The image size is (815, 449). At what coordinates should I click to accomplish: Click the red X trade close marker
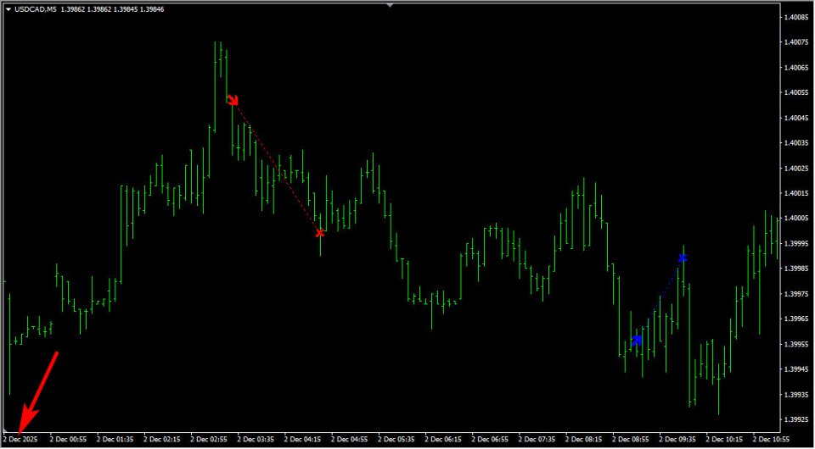[320, 233]
